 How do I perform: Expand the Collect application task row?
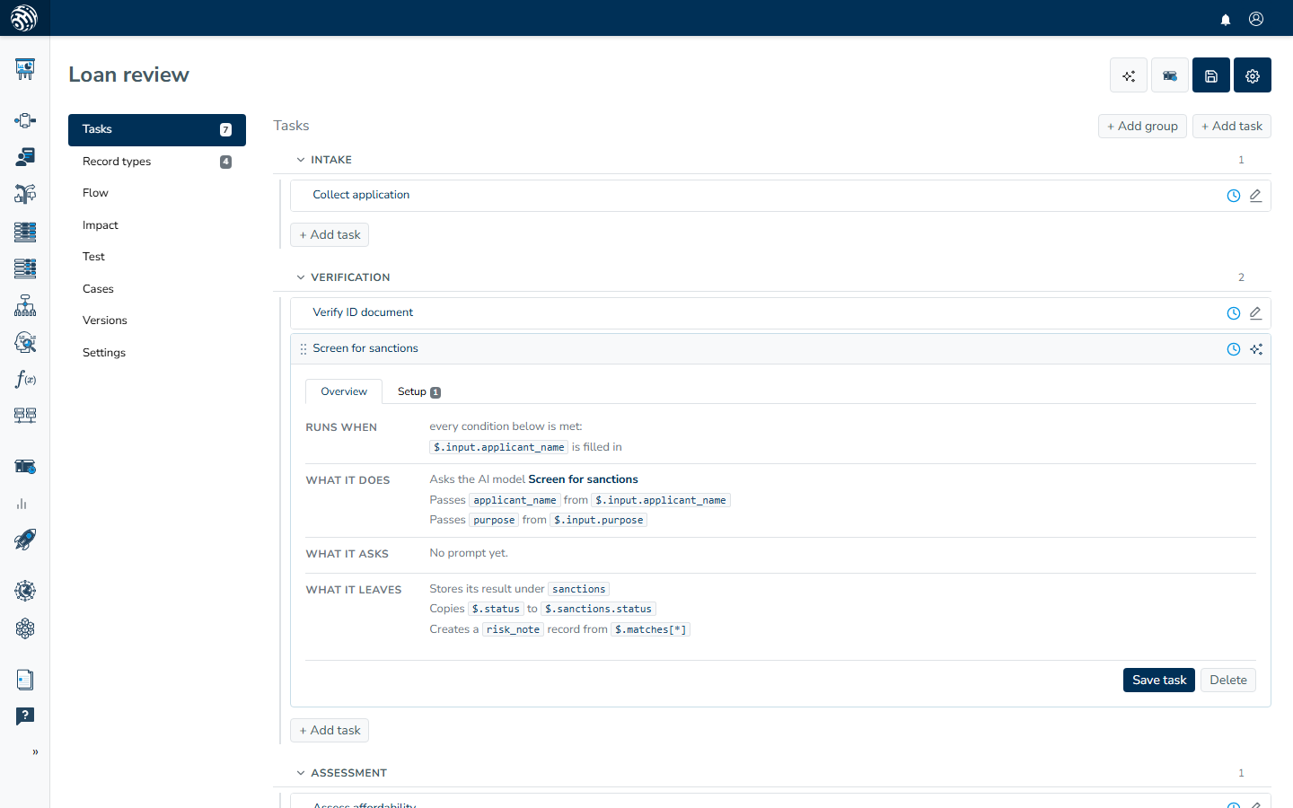click(x=780, y=196)
